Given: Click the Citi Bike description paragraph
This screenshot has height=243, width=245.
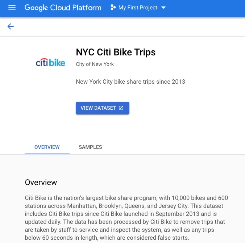Looking at the screenshot, I should pos(126,218).
